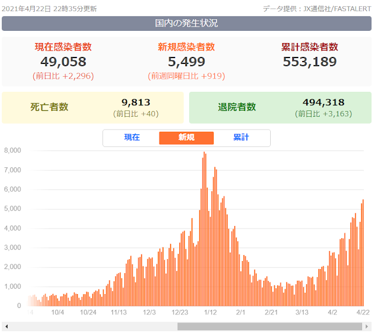Viewport: 372px width, 333px height.
Task: Click the 4/22 x-axis date label
Action: pos(363,313)
